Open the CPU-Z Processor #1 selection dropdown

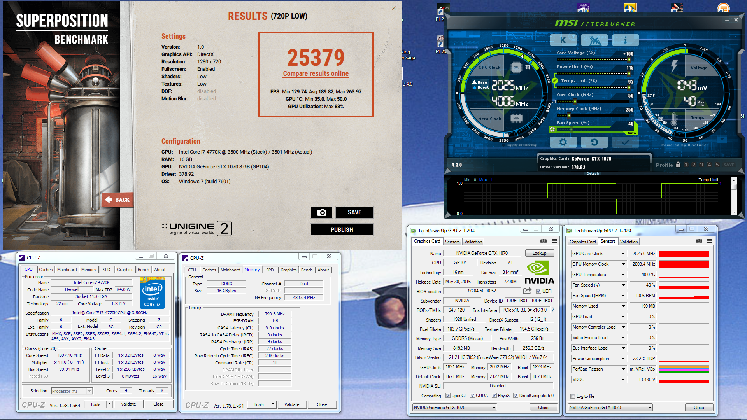coord(89,391)
